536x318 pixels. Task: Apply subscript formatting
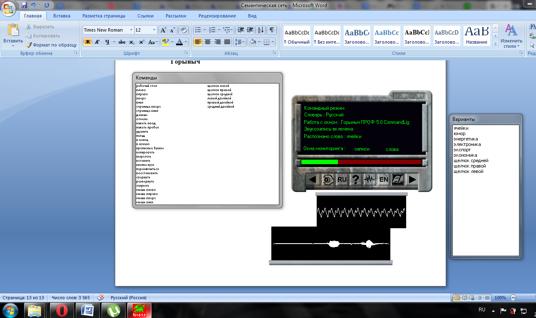tap(132, 42)
